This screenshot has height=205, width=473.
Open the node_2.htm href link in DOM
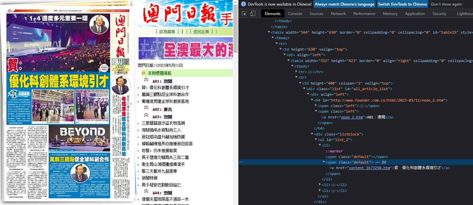352,117
